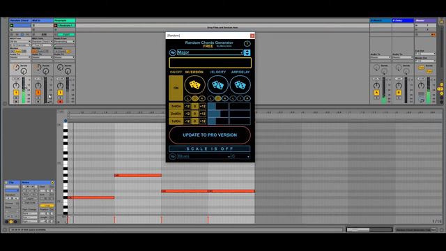Adjust the top velocity slider bar
The height and width of the screenshot is (251, 446).
[218, 106]
